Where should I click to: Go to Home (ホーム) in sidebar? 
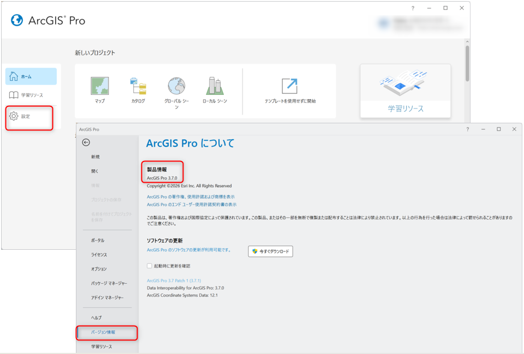pyautogui.click(x=31, y=76)
